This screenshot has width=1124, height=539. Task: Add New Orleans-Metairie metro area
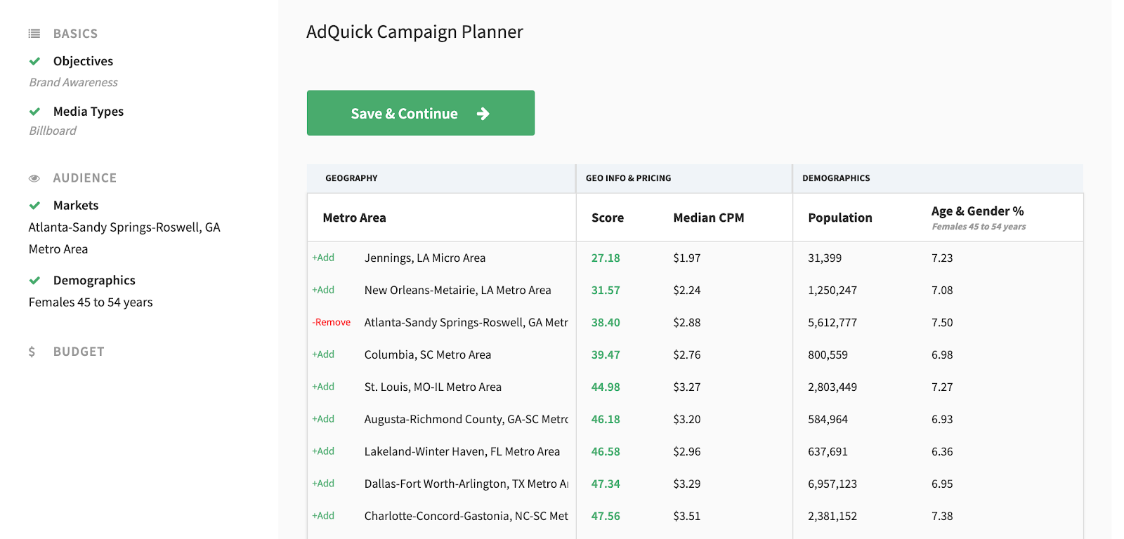(323, 291)
